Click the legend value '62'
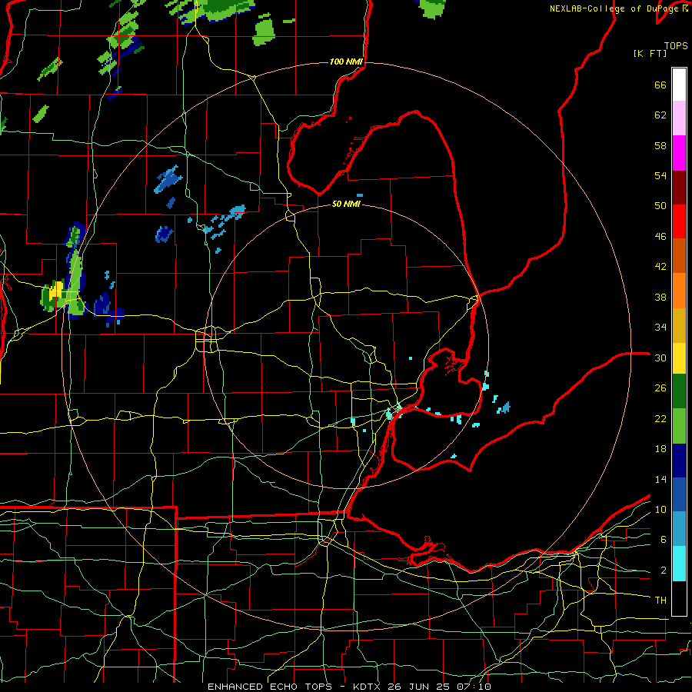The height and width of the screenshot is (692, 692). click(x=660, y=115)
